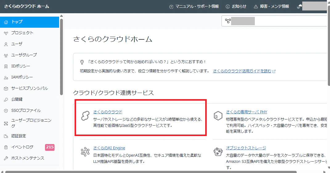Screen dimensions: 330x173
Task: Click the bottom horizontal scrollbar thumb
Action: [151, 172]
